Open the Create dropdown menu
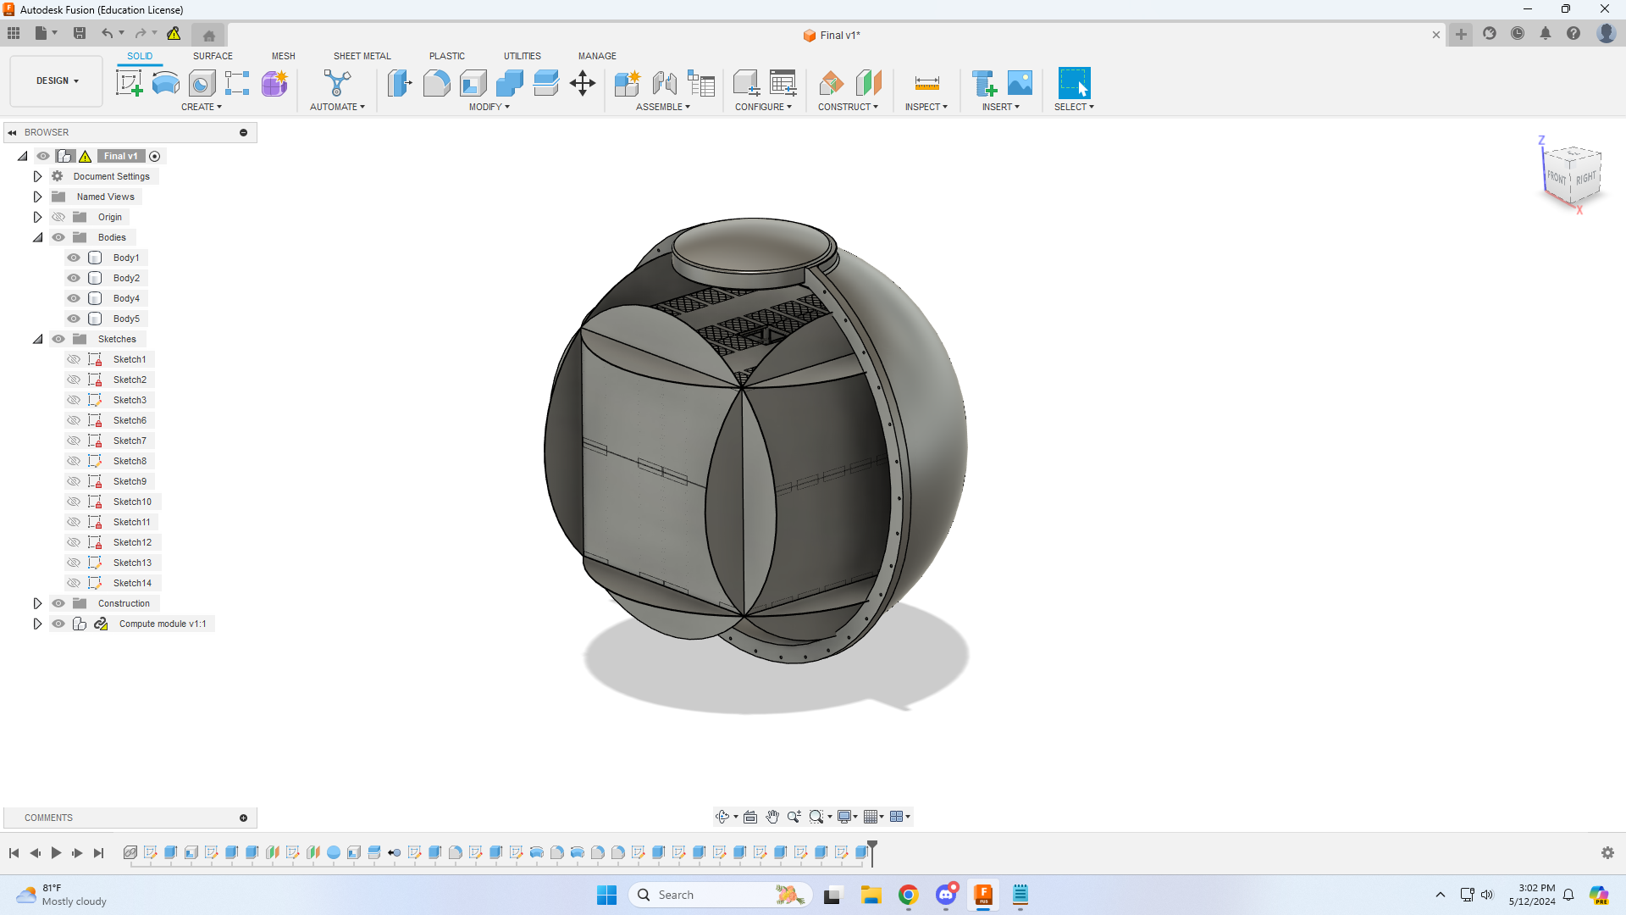The width and height of the screenshot is (1626, 915). coord(201,107)
